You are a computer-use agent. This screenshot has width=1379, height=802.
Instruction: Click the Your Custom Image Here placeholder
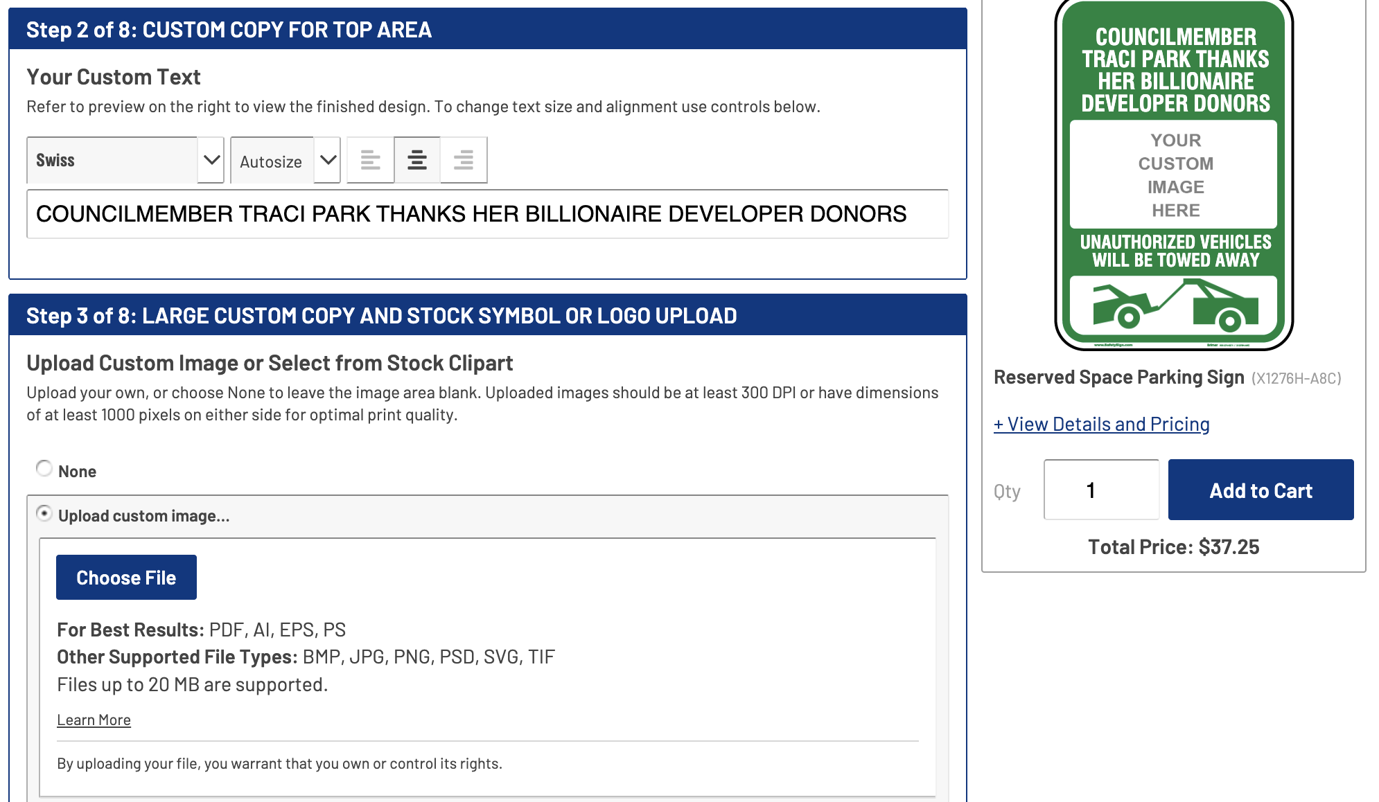[1174, 175]
